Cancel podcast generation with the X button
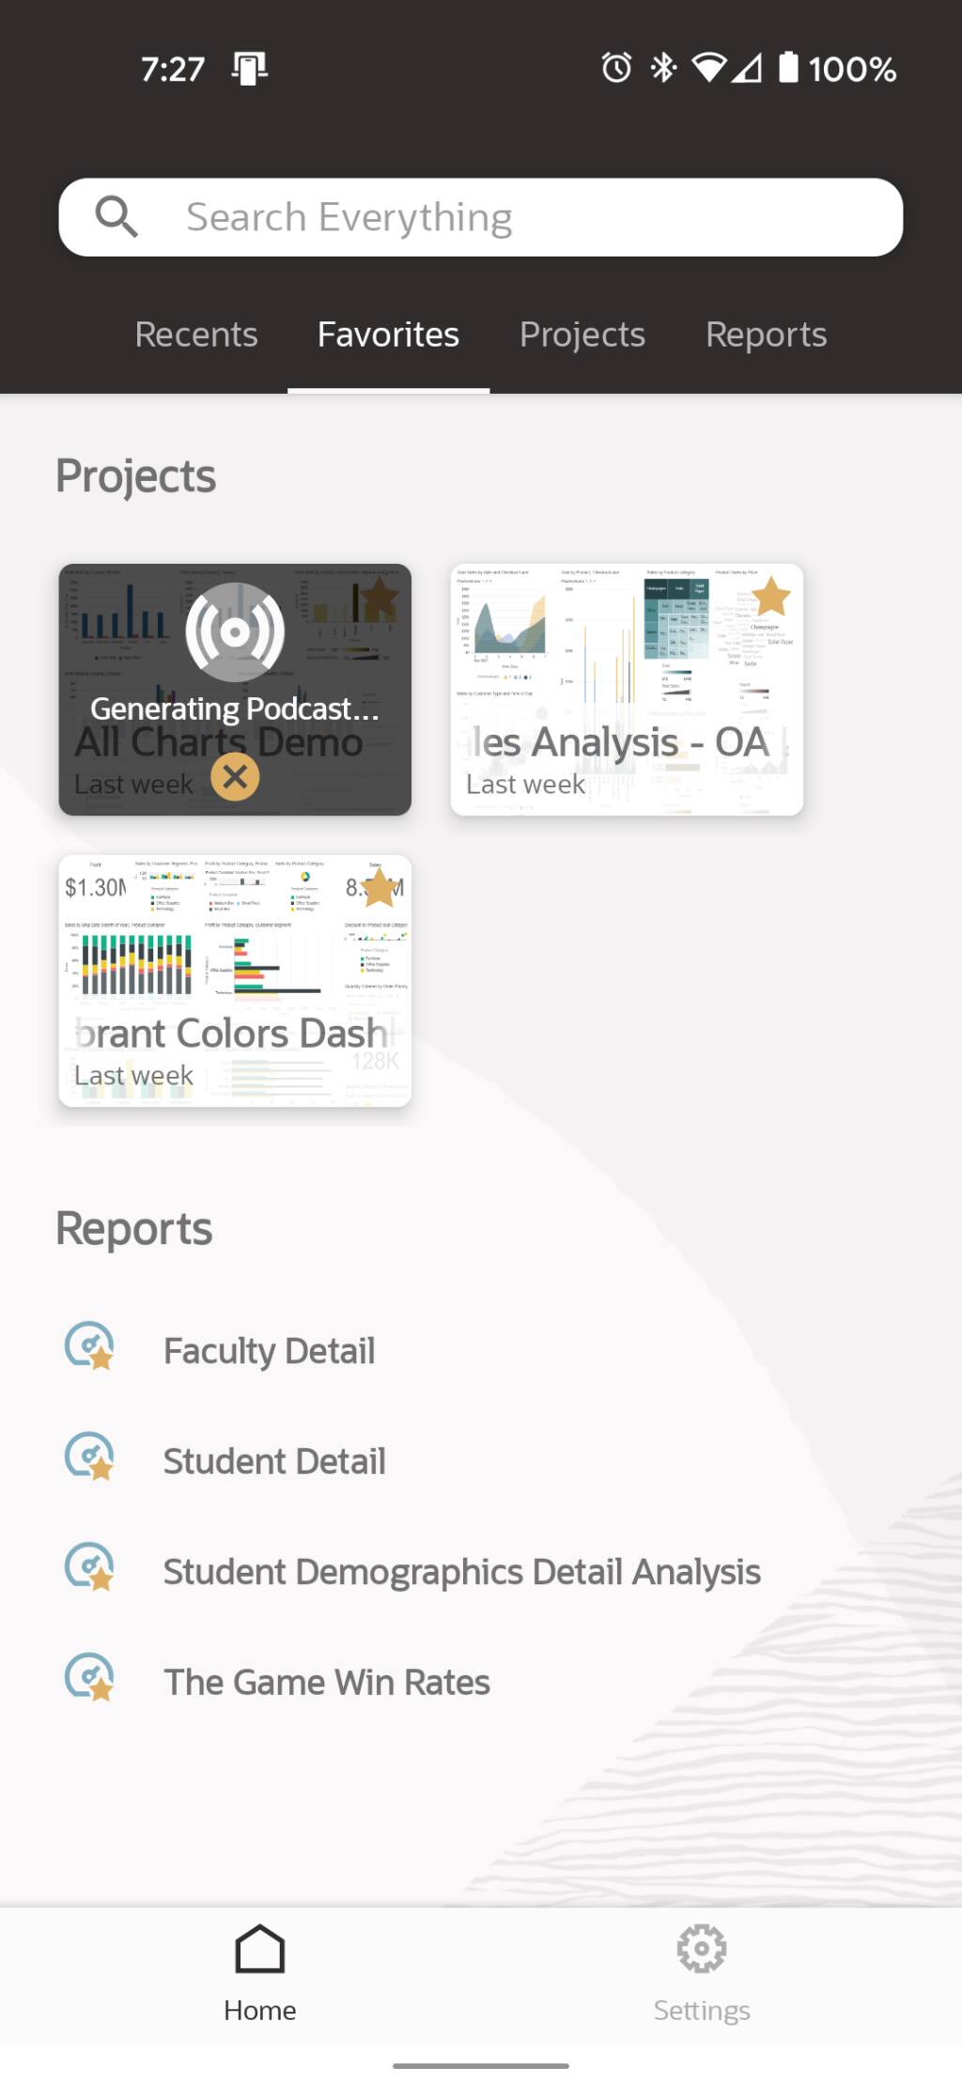The height and width of the screenshot is (2084, 962). (233, 778)
